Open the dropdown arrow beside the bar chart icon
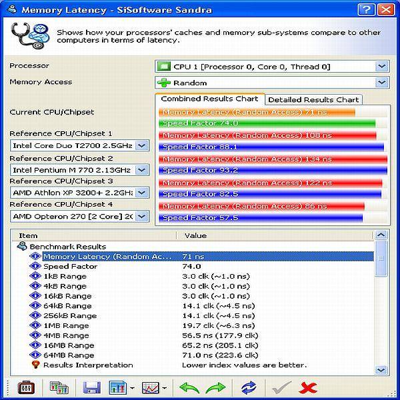400x400 pixels. pyautogui.click(x=132, y=388)
